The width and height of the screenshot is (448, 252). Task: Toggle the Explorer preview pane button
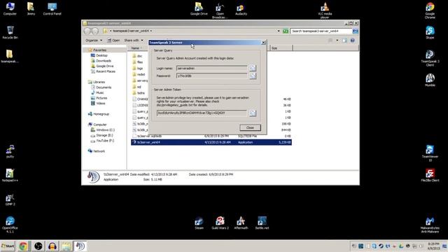pos(344,41)
